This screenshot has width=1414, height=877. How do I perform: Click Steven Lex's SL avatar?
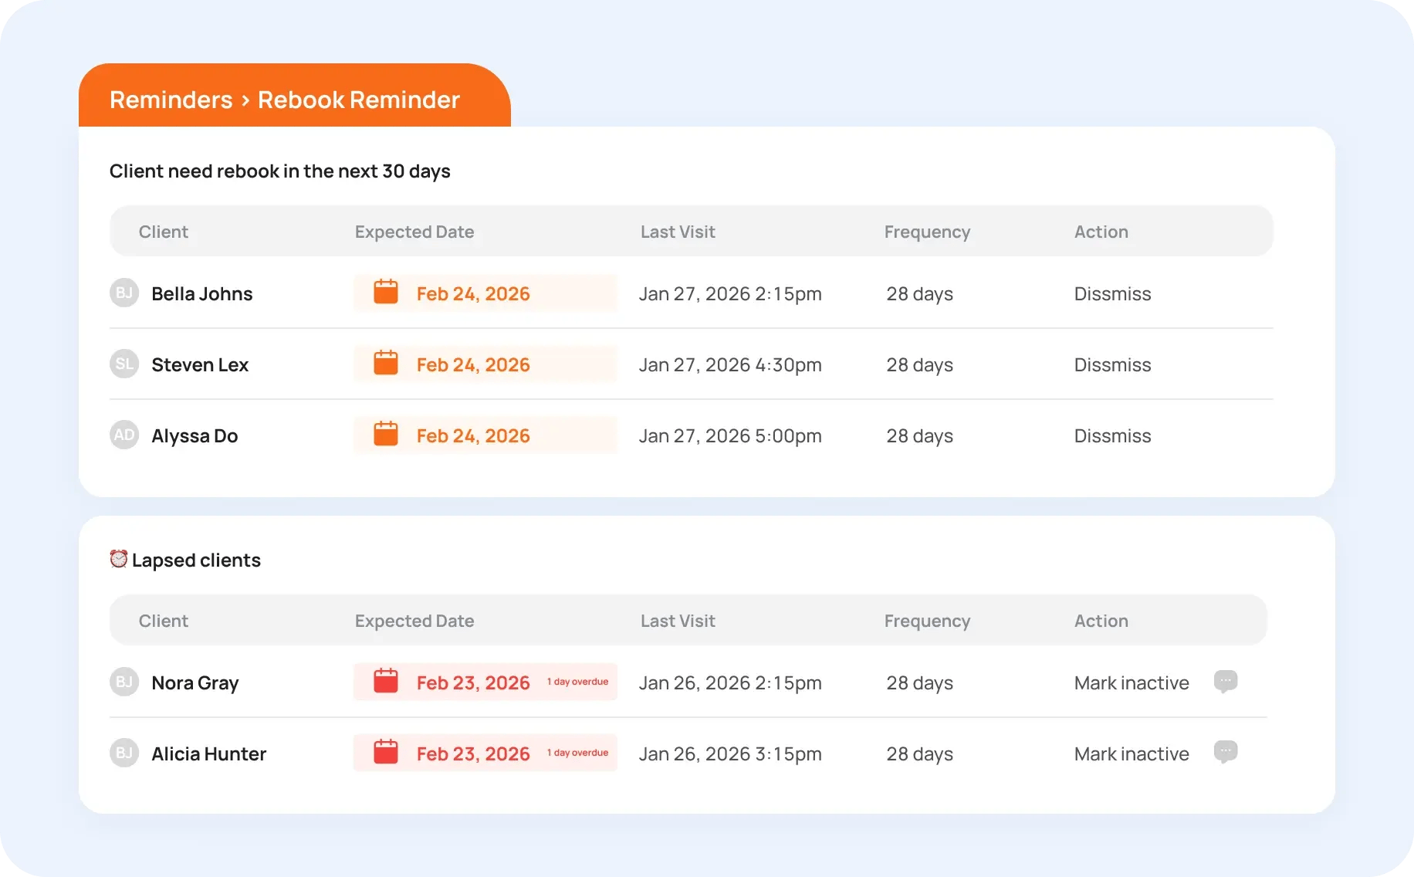[x=123, y=364]
